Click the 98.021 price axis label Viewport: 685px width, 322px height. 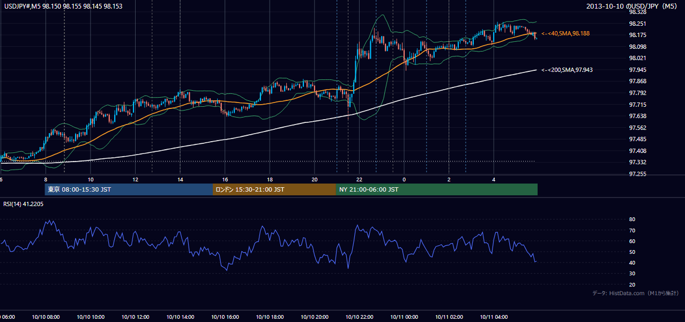[x=637, y=58]
